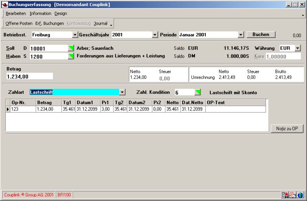
Task: Click Offene Posten in the toolbar
Action: coord(19,23)
